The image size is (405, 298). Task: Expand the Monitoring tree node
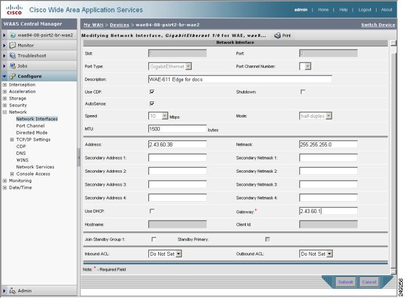5,181
